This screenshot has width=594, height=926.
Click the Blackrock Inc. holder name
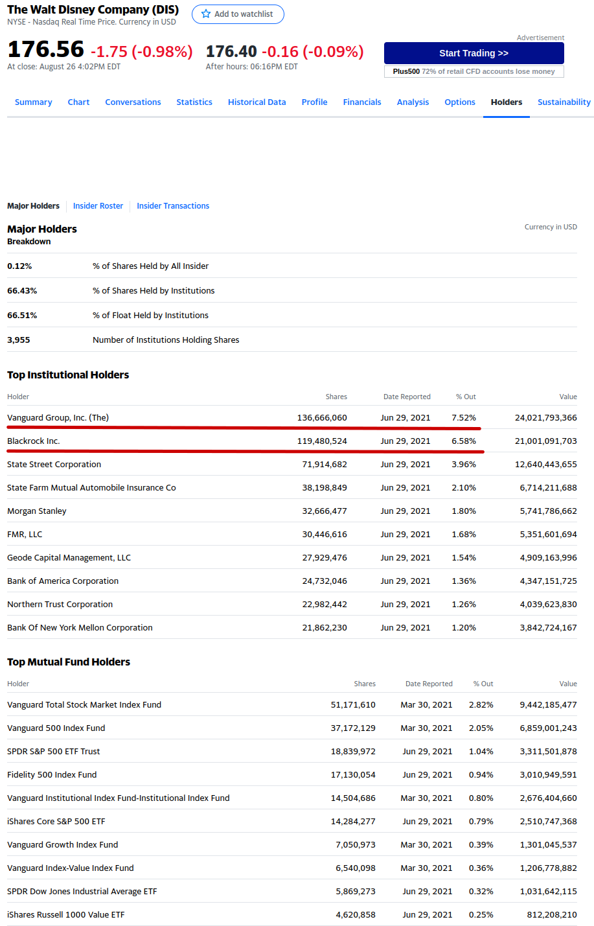[34, 441]
